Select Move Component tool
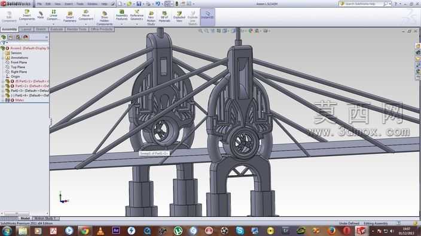Screen dimensions: 421x236 point(86,15)
